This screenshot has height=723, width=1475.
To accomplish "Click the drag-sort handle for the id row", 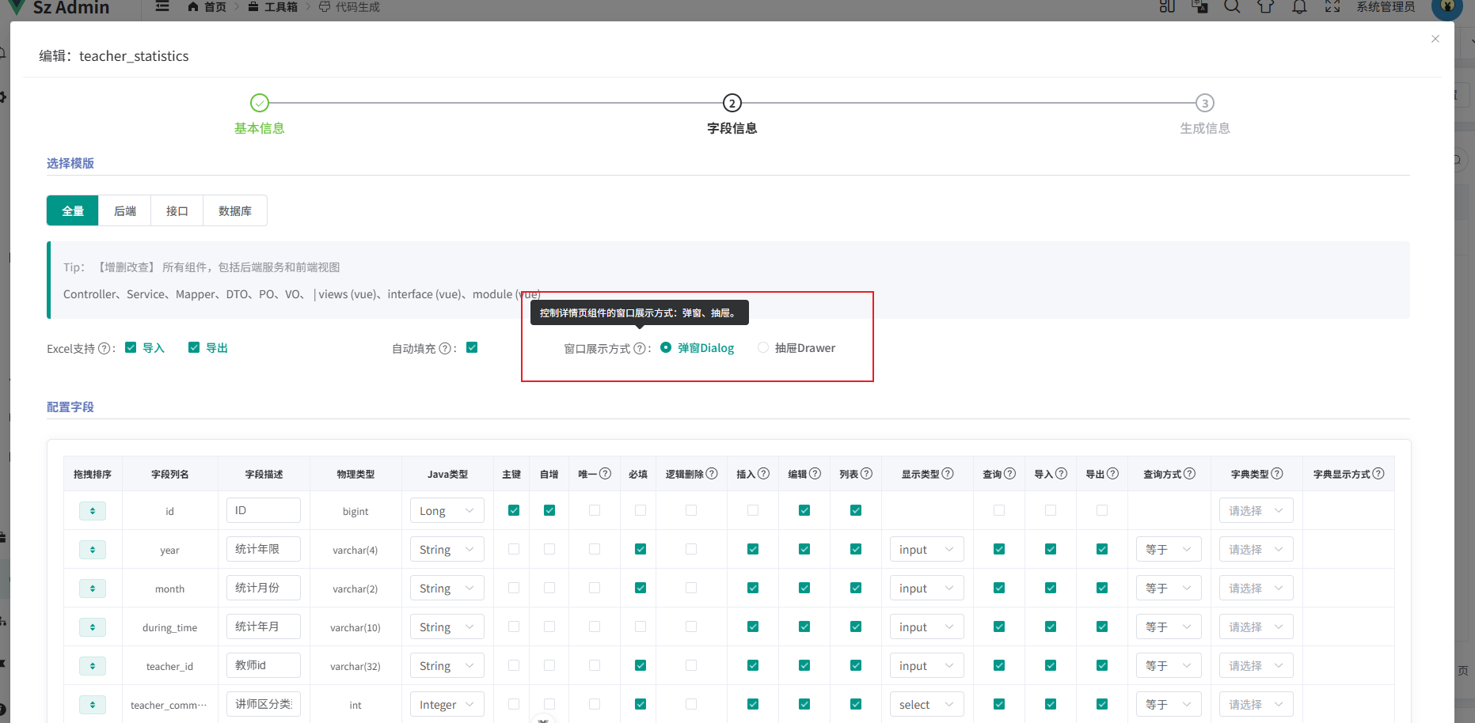I will point(93,511).
